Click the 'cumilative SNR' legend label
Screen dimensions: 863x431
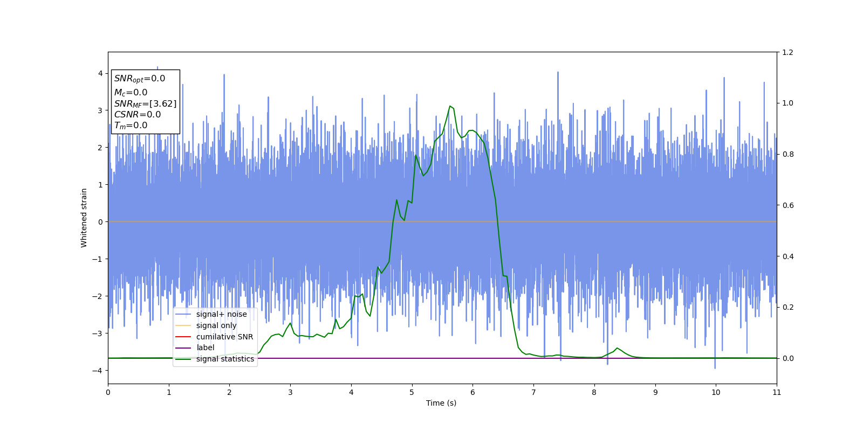(x=224, y=337)
